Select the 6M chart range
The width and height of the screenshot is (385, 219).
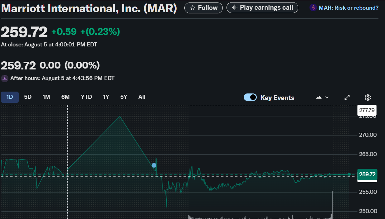[65, 97]
